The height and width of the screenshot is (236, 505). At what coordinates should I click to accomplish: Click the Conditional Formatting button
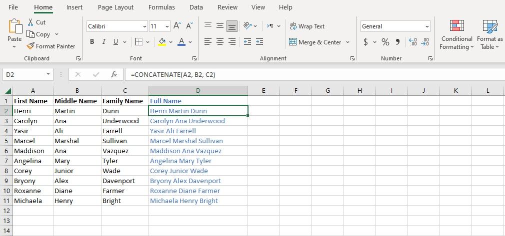[x=456, y=34]
